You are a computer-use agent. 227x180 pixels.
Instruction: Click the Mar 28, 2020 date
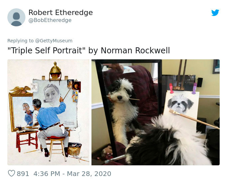(89, 173)
